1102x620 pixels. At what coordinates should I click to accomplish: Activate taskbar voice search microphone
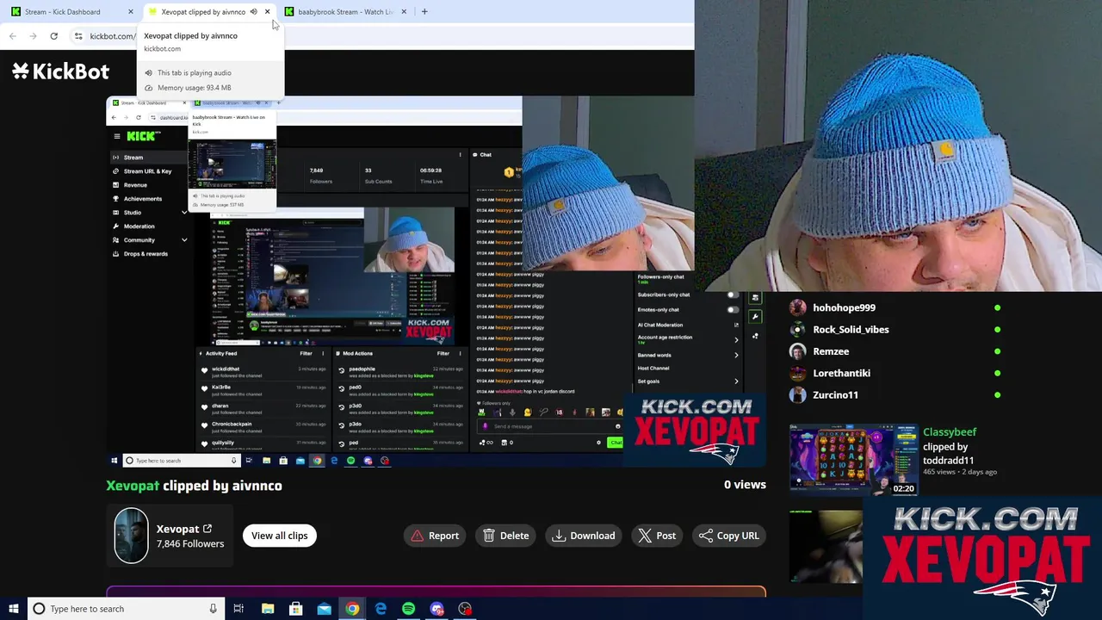[x=213, y=609]
